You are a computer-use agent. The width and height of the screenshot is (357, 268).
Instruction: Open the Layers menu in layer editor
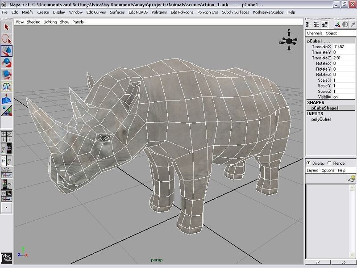coord(312,170)
